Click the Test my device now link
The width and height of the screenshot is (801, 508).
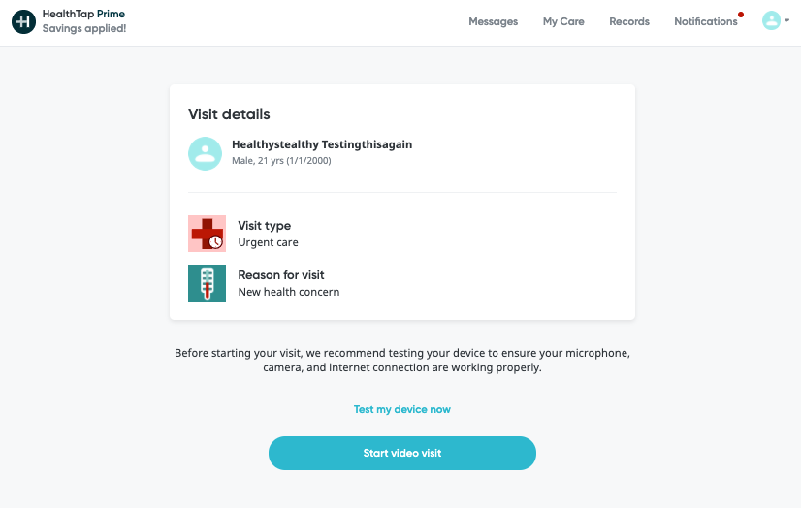pyautogui.click(x=402, y=409)
